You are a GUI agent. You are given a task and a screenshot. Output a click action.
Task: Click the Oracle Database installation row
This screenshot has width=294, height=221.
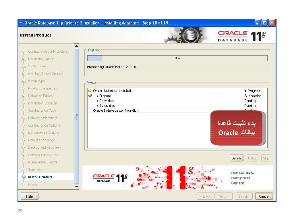(177, 91)
